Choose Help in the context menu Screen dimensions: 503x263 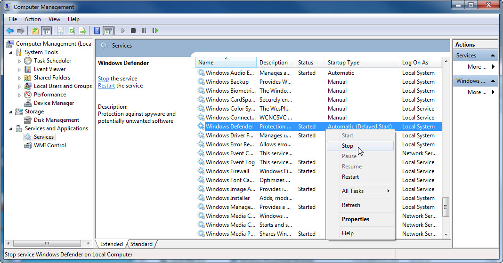[360, 233]
